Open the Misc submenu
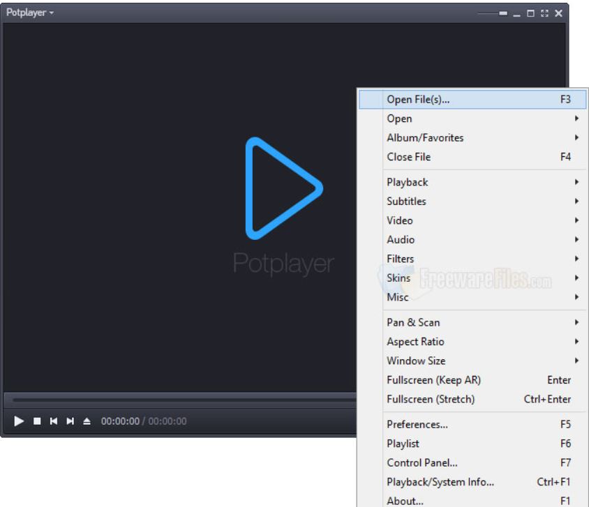This screenshot has height=507, width=589. 472,297
